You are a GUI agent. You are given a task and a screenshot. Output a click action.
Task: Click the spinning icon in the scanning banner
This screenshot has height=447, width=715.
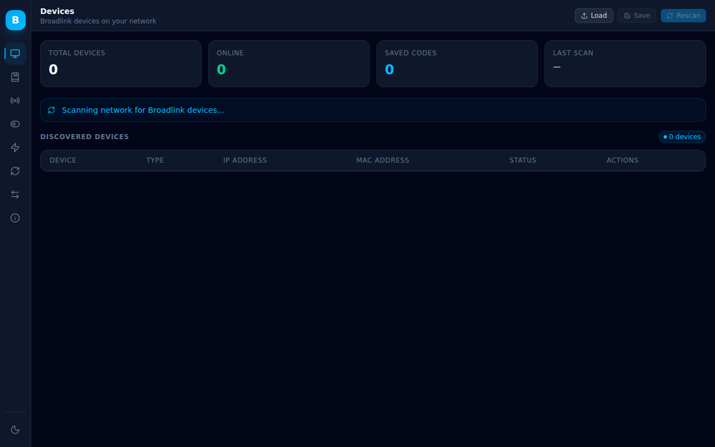(x=51, y=110)
